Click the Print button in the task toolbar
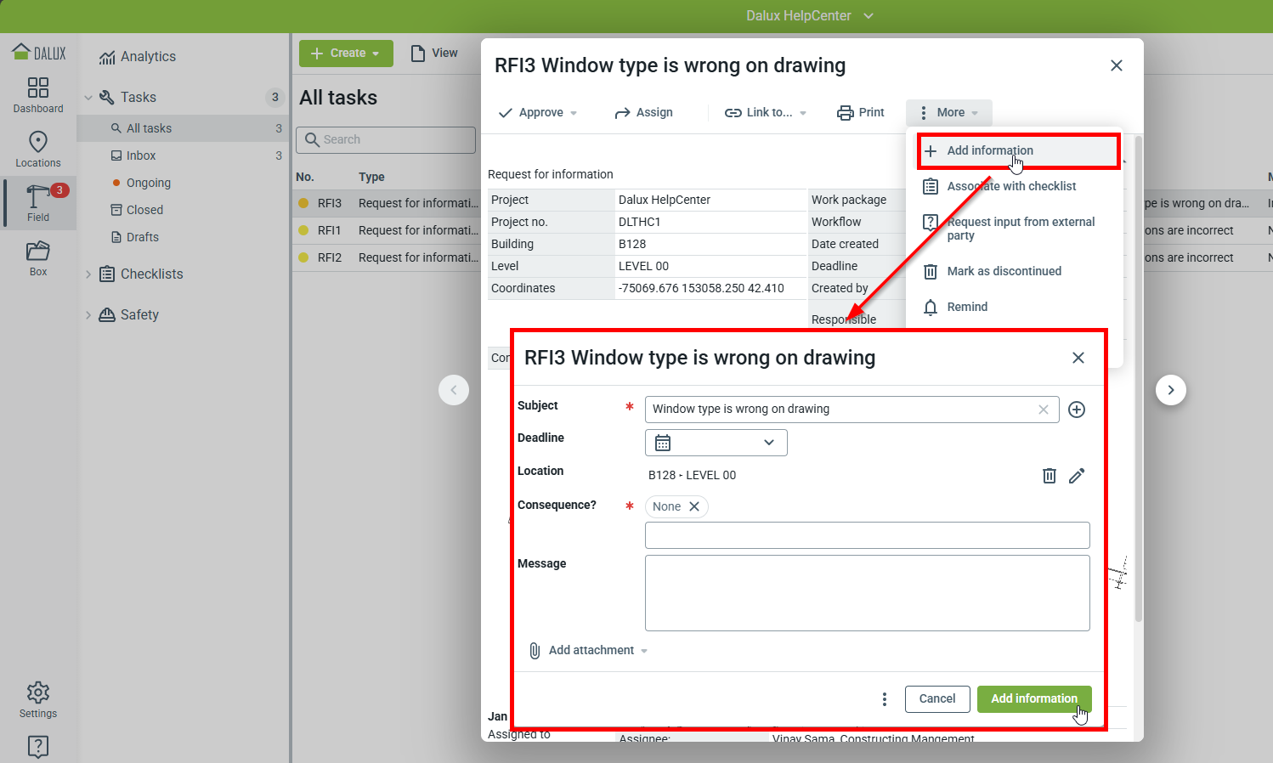The height and width of the screenshot is (763, 1273). coord(861,112)
